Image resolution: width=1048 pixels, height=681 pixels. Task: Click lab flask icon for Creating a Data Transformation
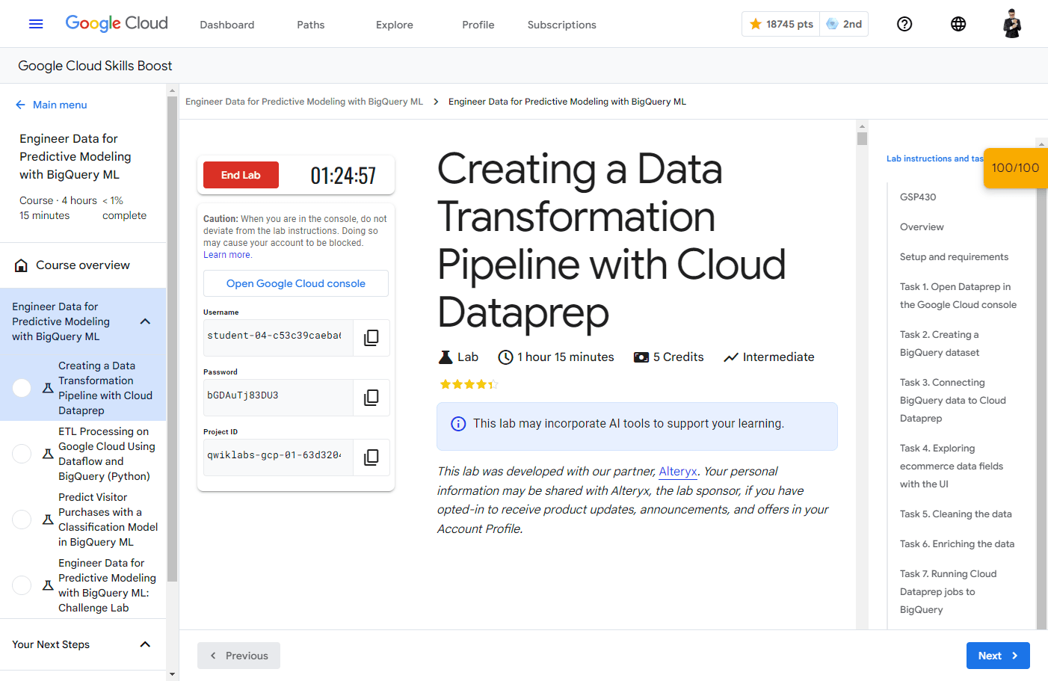coord(48,388)
